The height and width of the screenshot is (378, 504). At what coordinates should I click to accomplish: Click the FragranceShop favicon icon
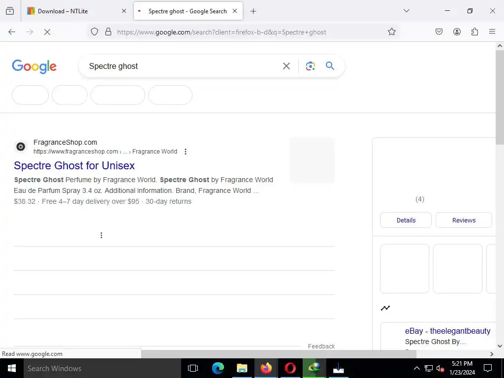click(x=21, y=147)
